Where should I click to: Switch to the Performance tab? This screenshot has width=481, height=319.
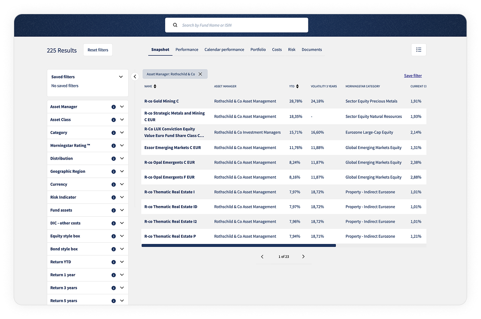[187, 50]
